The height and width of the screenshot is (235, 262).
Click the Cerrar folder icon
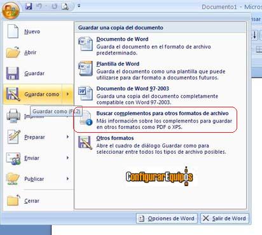(x=13, y=200)
